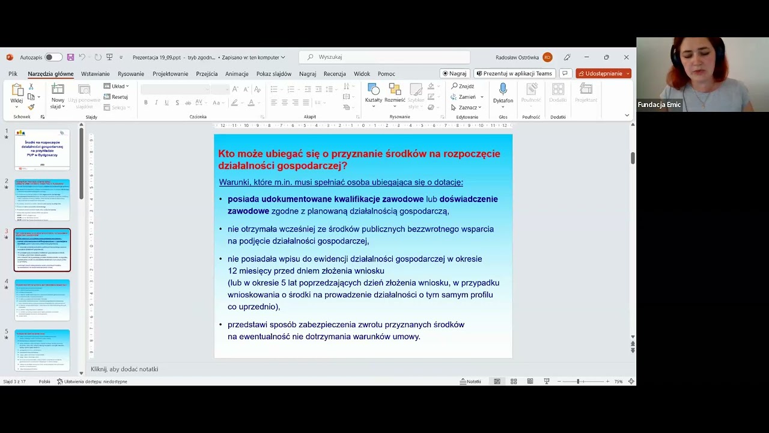Switch to the Animacje tab
This screenshot has height=433, width=769.
point(237,74)
